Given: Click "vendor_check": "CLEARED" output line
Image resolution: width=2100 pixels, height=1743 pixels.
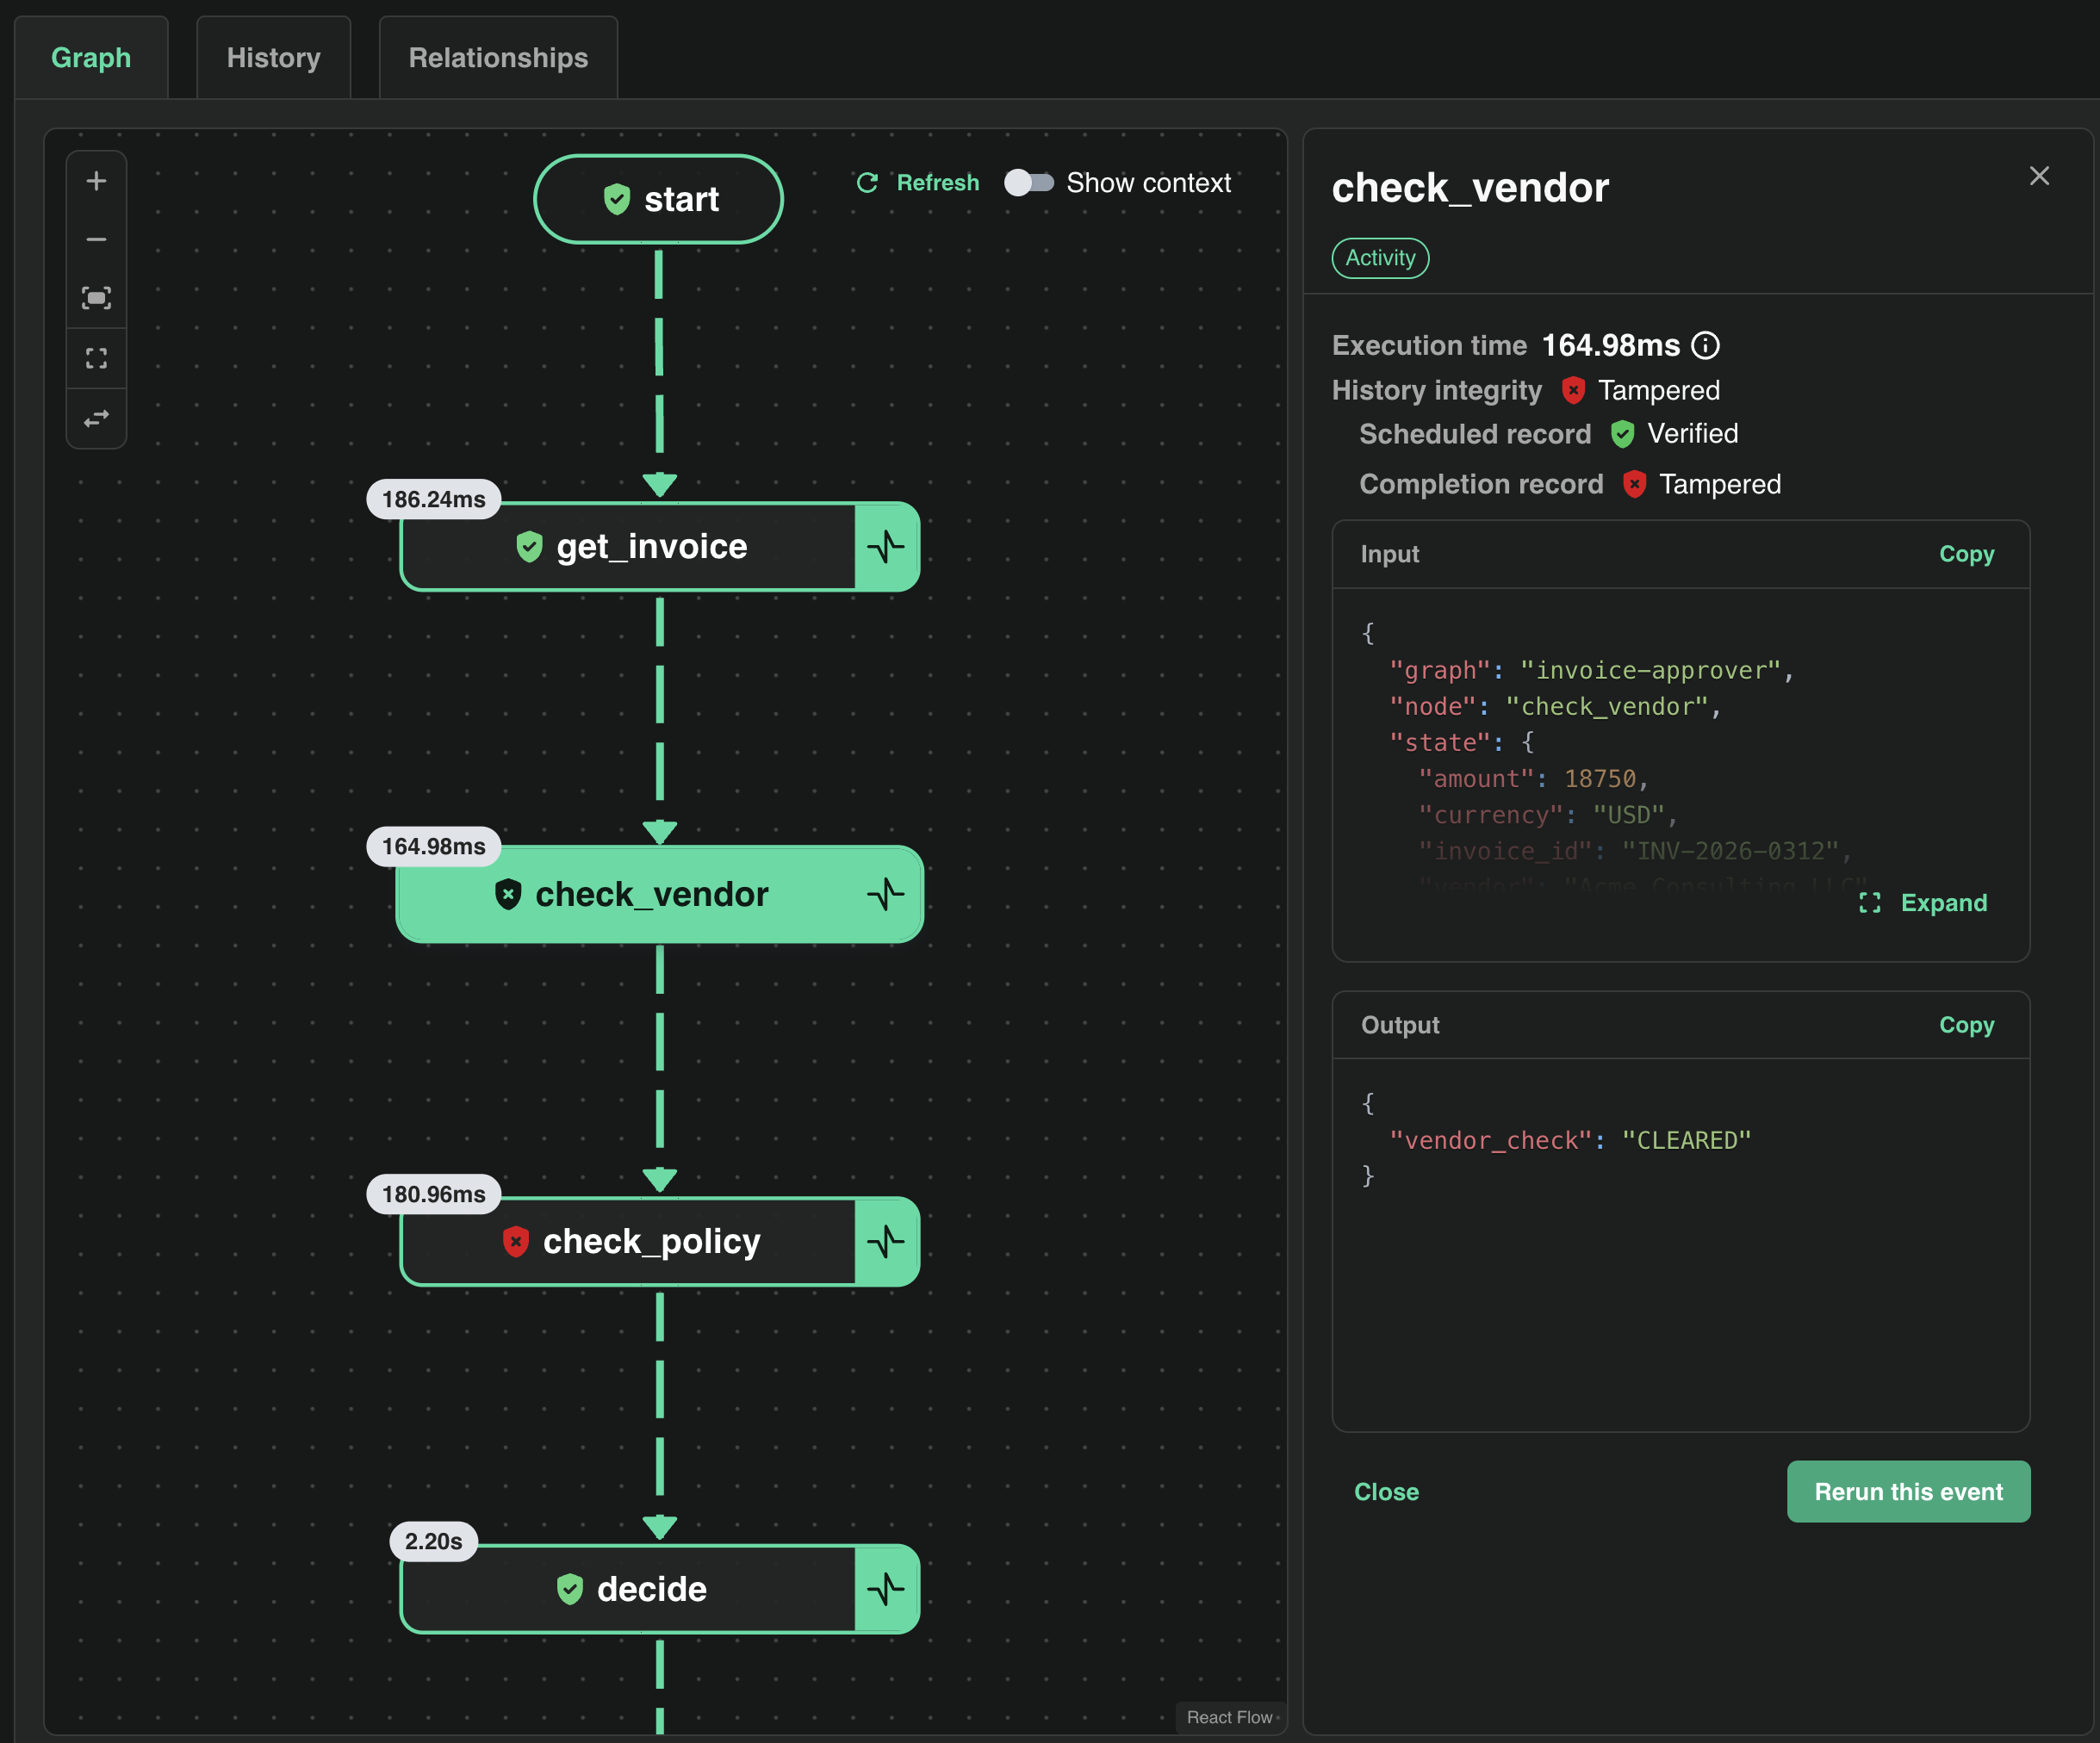Looking at the screenshot, I should point(1570,1140).
